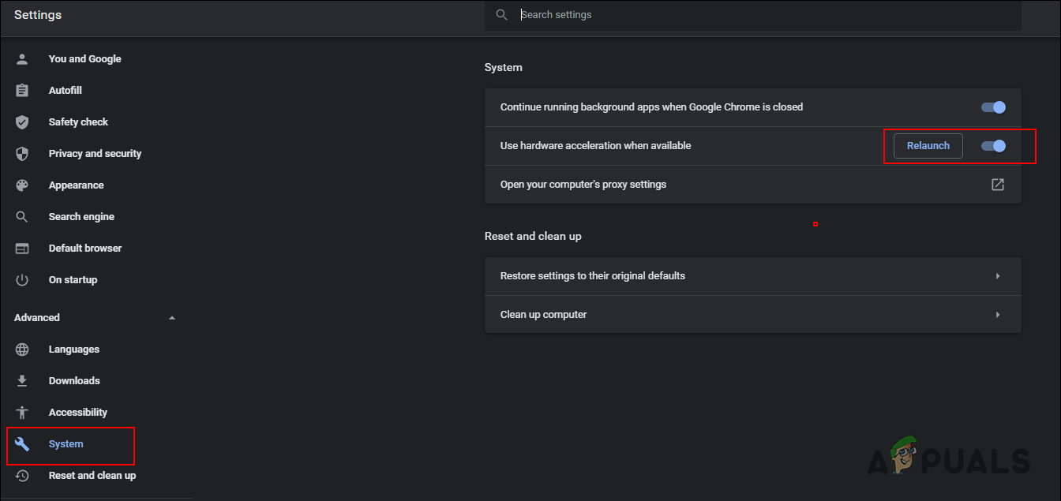Screen dimensions: 1061x501
Task: Click the Autofill clipboard icon
Action: pos(22,91)
